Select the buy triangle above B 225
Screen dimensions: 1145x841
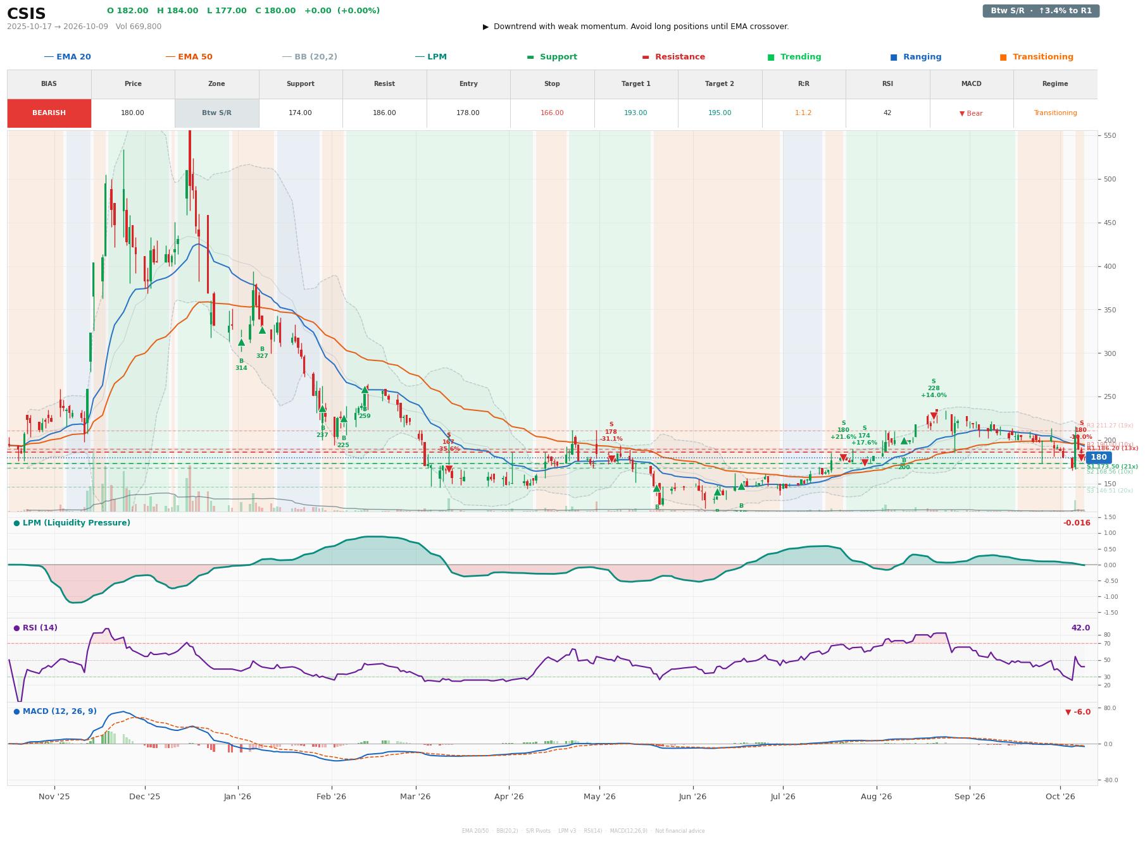point(344,419)
